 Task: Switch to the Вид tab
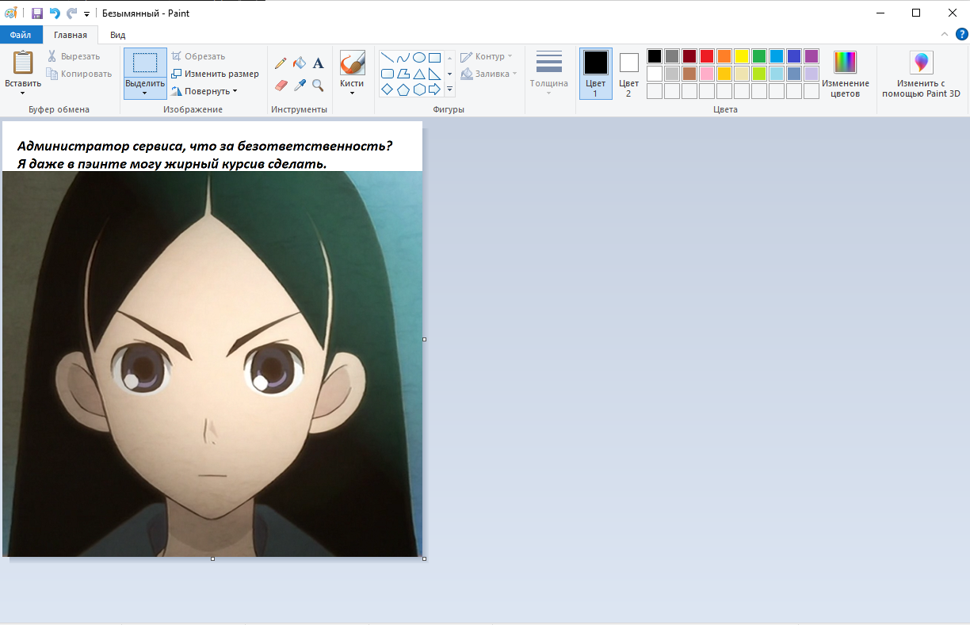[x=117, y=35]
